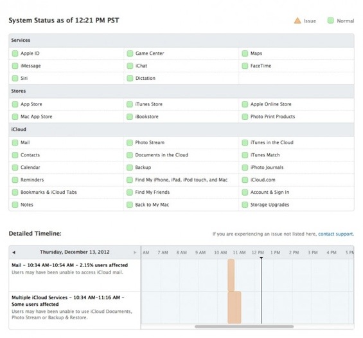Click the Photo Stream status icon
This screenshot has width=363, height=338.
(x=130, y=142)
